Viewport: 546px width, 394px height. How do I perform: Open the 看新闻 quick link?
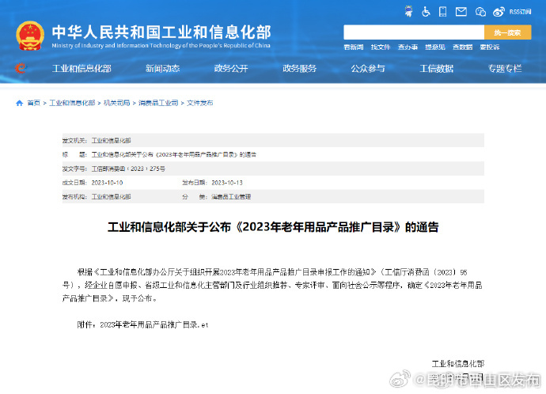click(354, 47)
